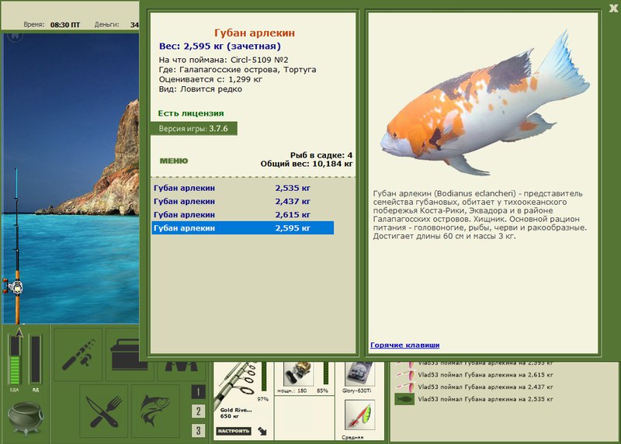Image resolution: width=621 pixels, height=444 pixels.
Task: Click the lure icon beside the 2,437 кг message
Action: [407, 387]
